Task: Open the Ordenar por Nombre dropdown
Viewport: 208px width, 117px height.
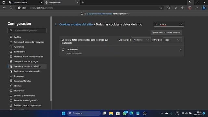Action: click(141, 40)
